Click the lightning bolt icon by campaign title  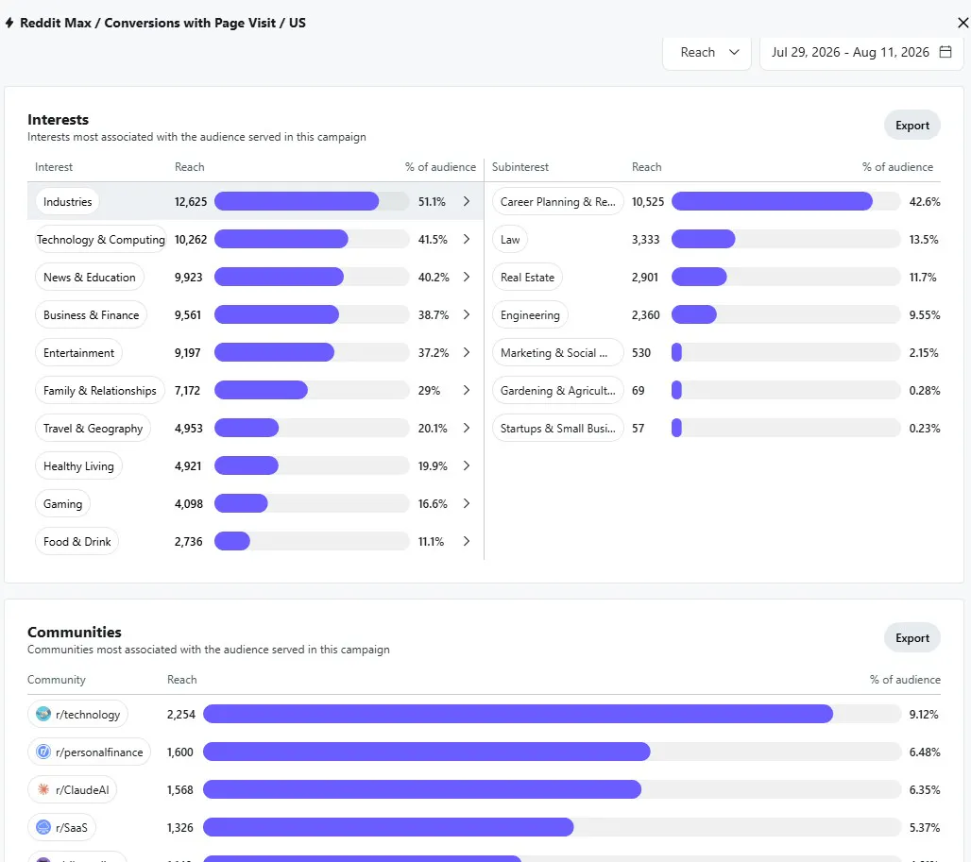pos(9,23)
